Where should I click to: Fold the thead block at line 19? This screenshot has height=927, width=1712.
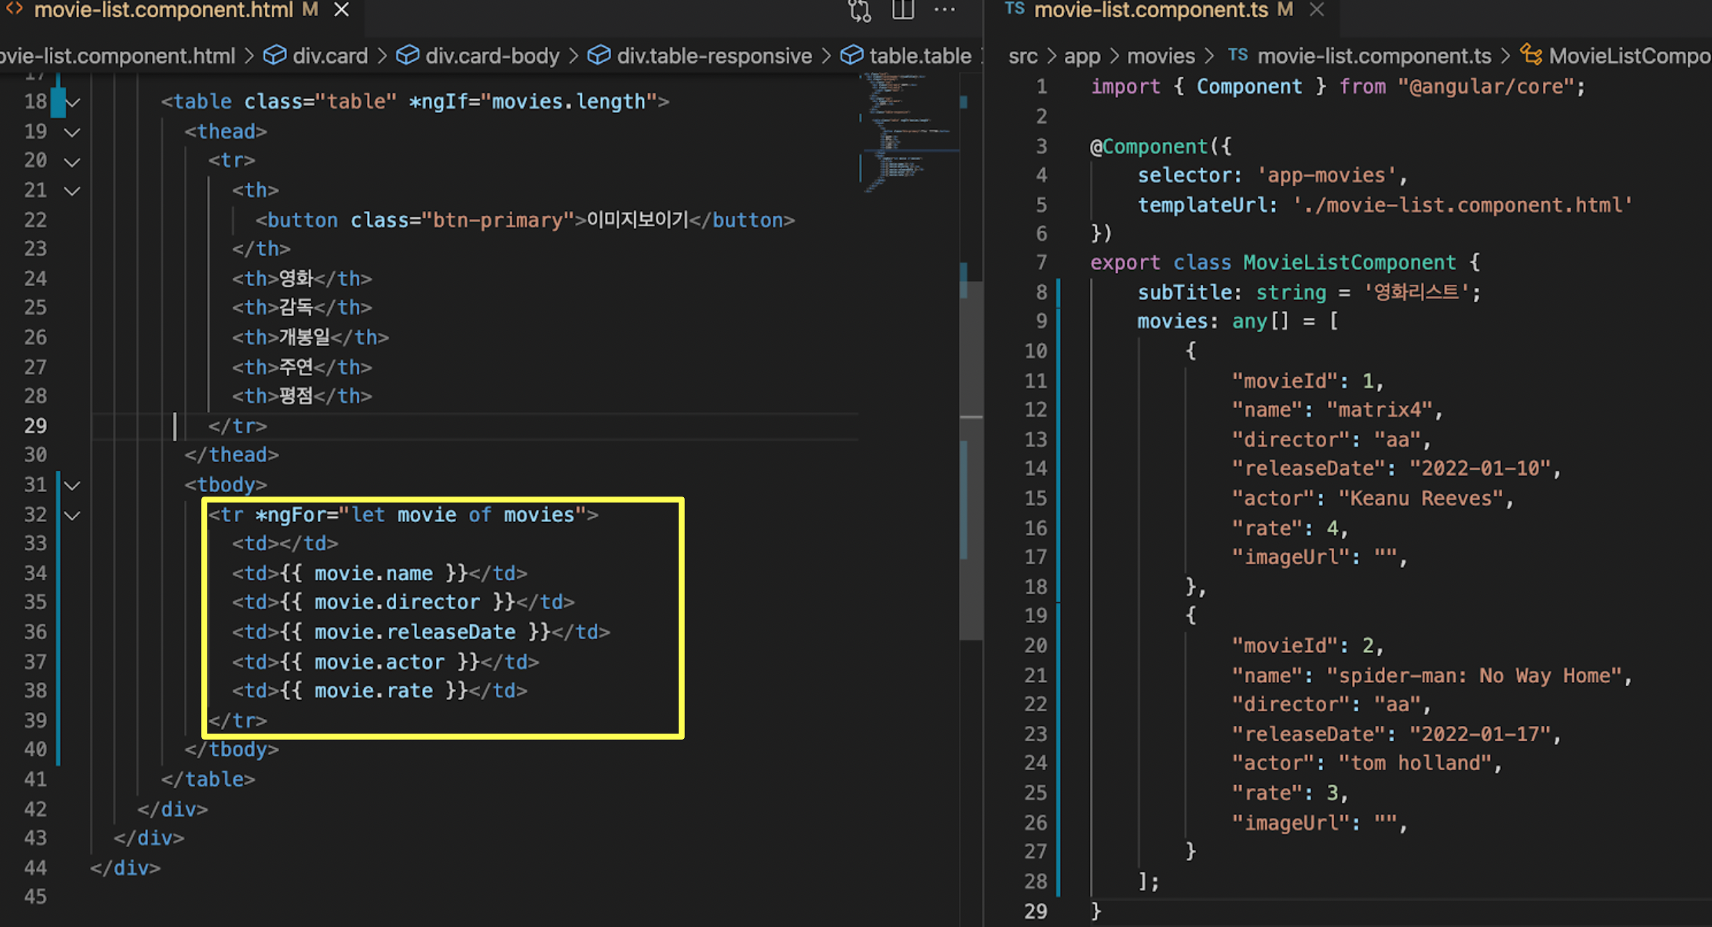click(x=72, y=132)
